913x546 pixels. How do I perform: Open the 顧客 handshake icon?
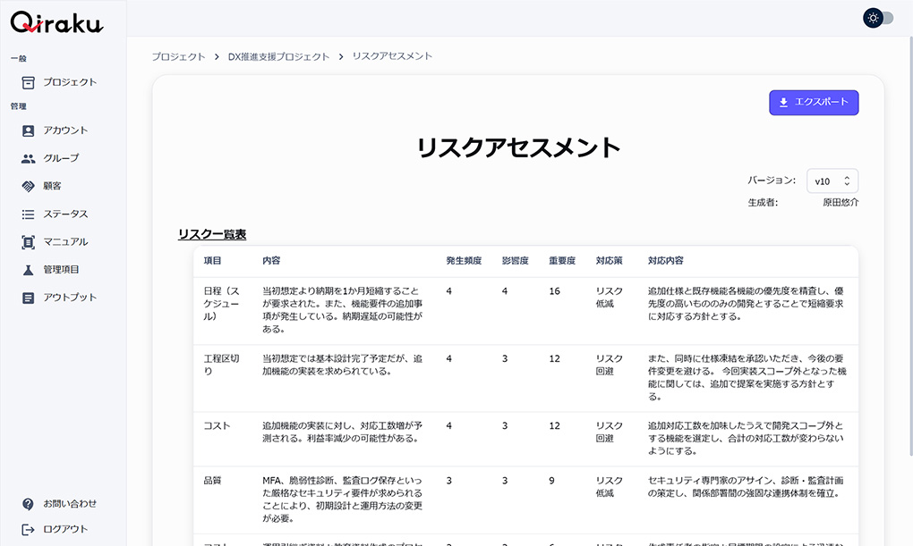click(x=28, y=186)
